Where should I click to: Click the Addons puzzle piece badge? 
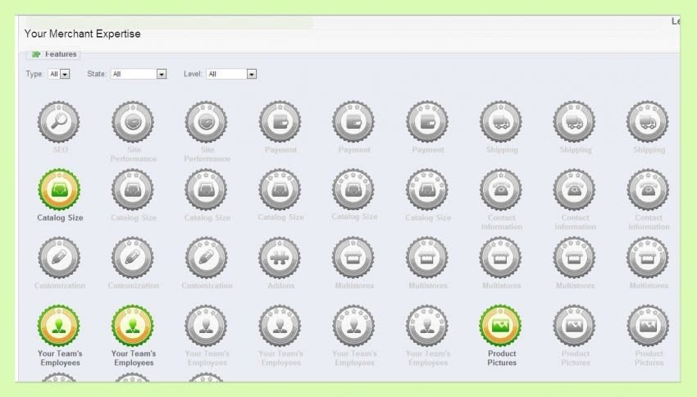[x=280, y=258]
